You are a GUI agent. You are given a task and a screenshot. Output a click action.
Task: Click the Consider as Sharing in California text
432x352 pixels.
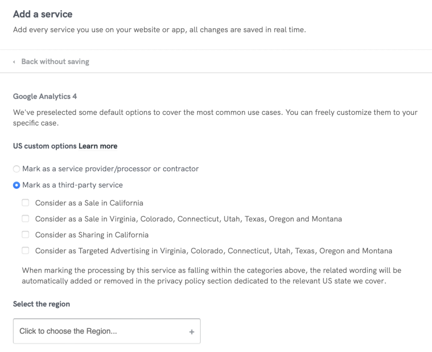[x=92, y=235]
